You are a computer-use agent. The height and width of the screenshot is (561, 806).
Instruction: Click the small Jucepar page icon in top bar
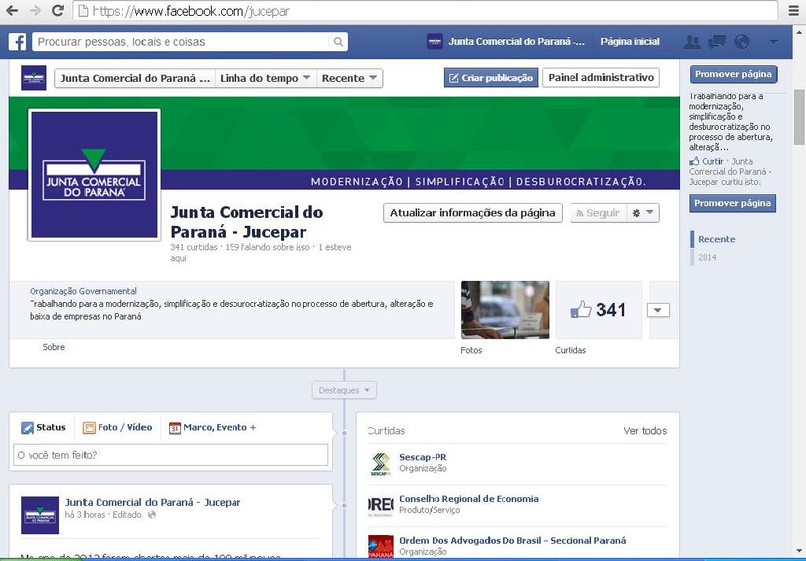click(x=434, y=42)
